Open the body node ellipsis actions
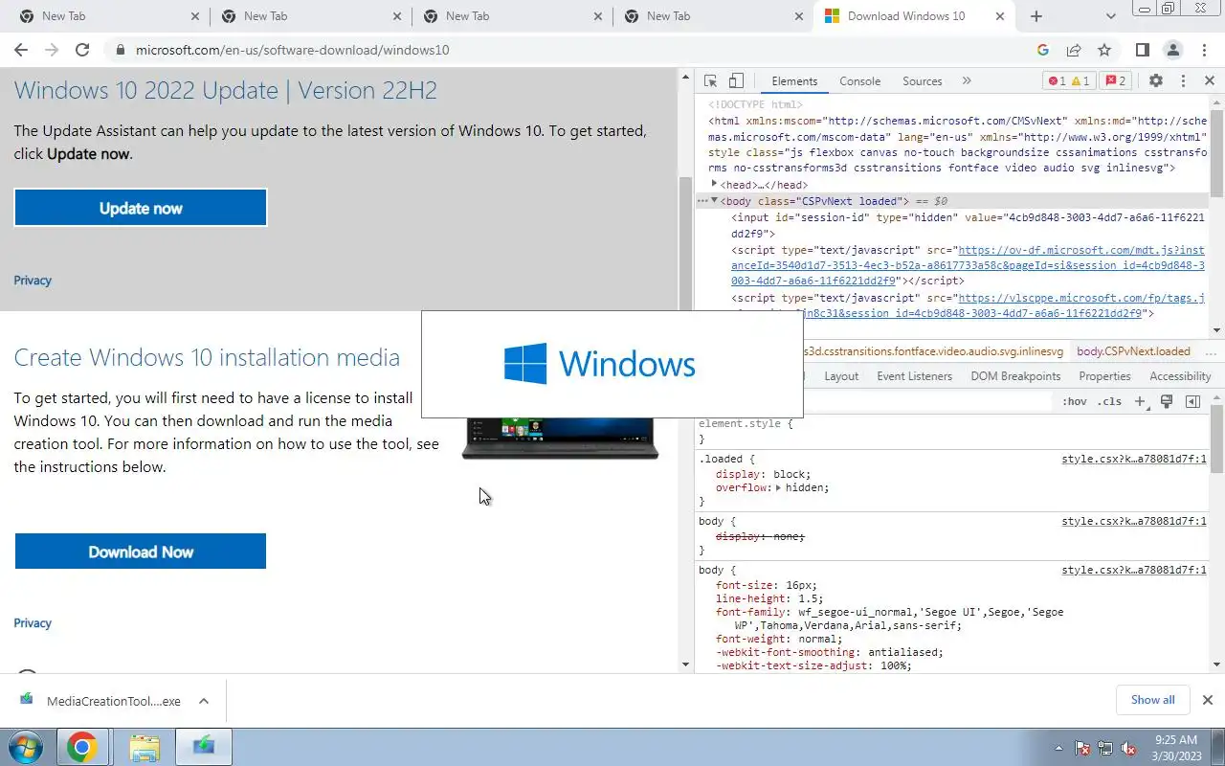Screen dimensions: 1225x766 tap(702, 201)
